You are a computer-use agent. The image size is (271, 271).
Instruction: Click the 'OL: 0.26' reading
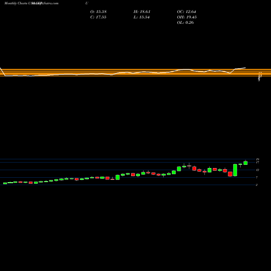[185, 23]
